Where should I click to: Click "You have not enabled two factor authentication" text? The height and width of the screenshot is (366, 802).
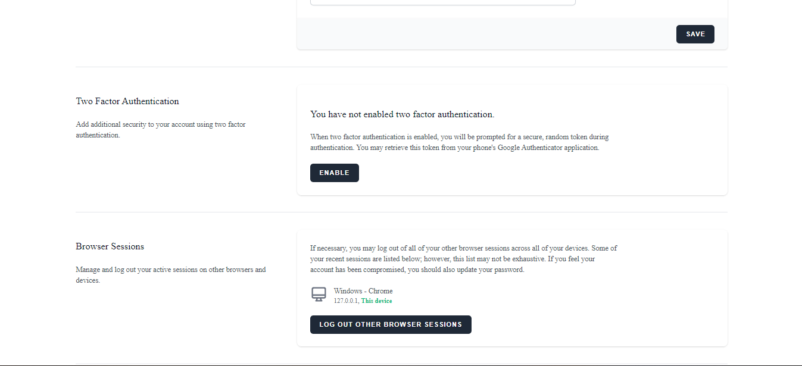click(x=402, y=114)
